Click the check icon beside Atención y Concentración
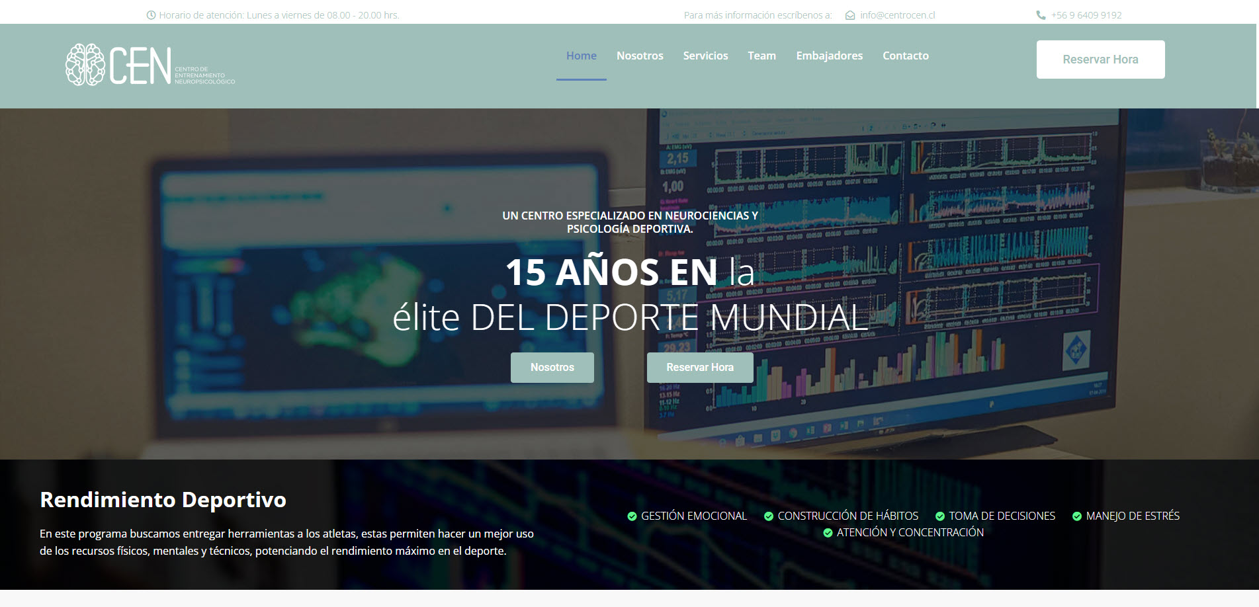The height and width of the screenshot is (607, 1259). [828, 533]
